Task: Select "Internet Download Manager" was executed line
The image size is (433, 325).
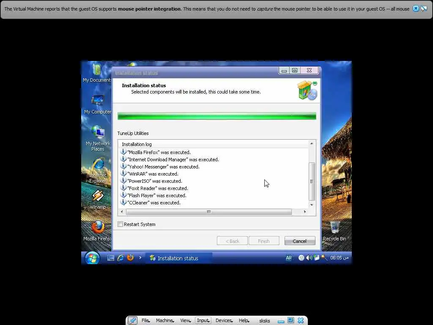Action: [x=173, y=160]
